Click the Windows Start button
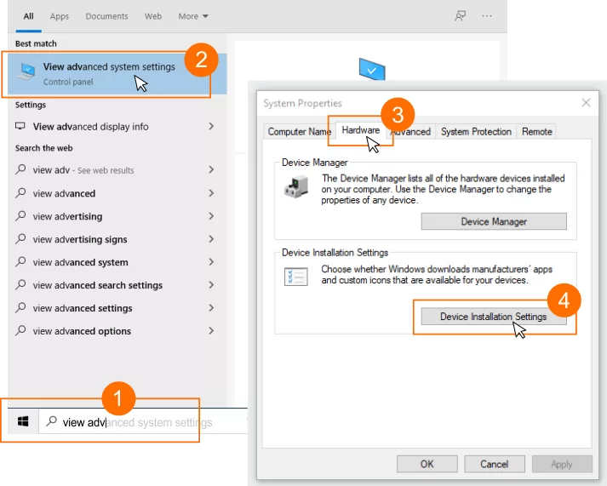Viewport: 607px width, 486px height. (23, 421)
